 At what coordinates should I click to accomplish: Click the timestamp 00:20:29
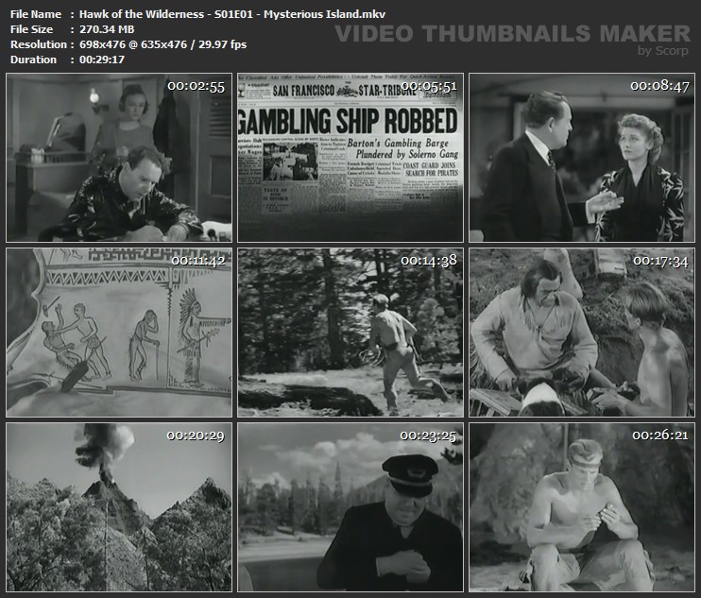point(196,436)
